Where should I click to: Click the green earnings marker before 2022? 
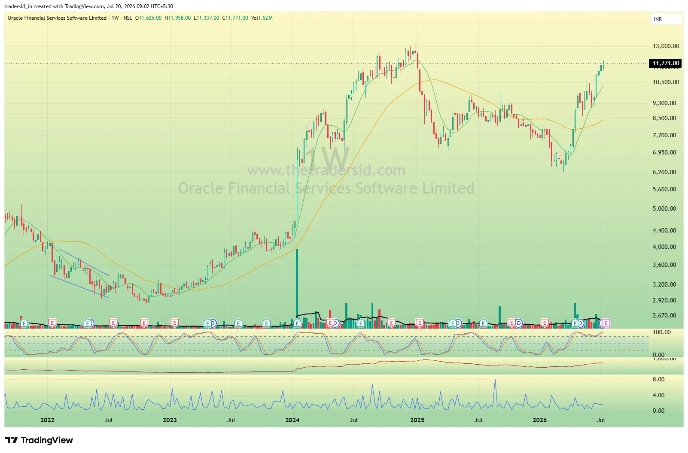tap(24, 323)
